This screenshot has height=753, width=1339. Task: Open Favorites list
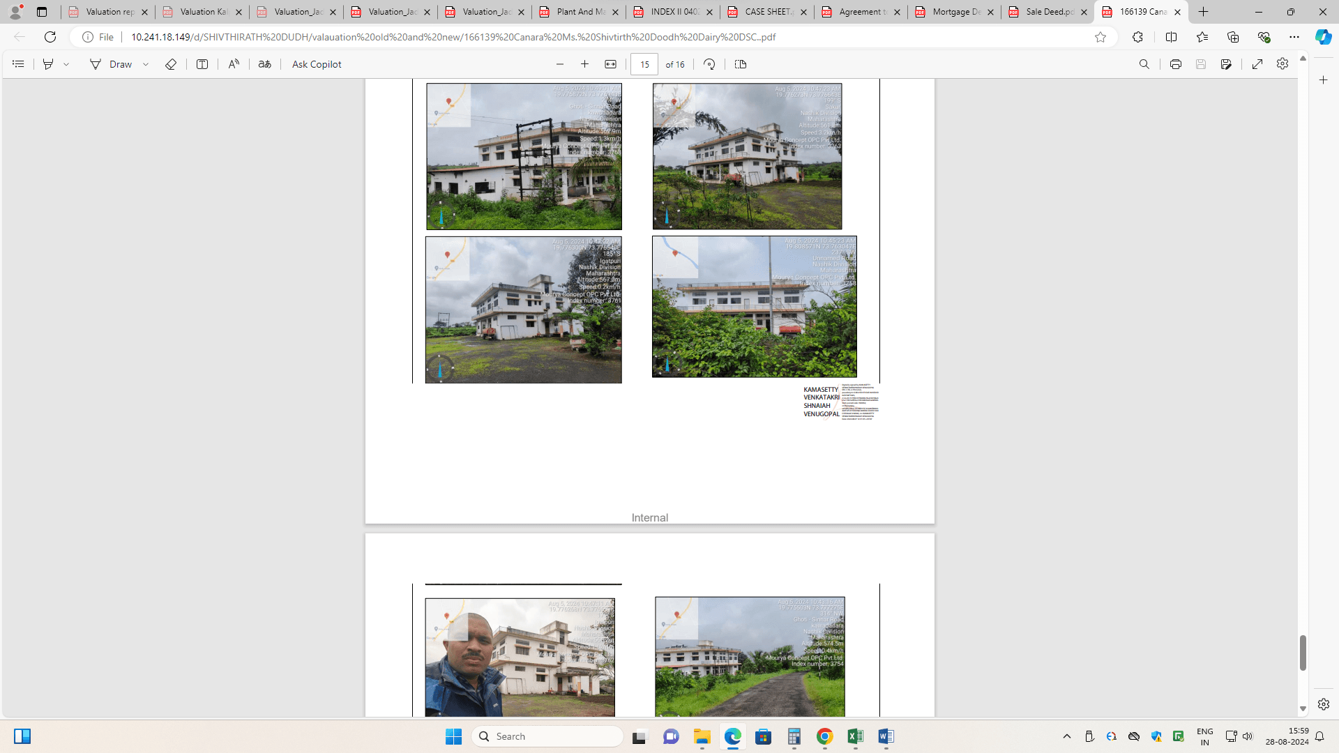click(x=1202, y=37)
